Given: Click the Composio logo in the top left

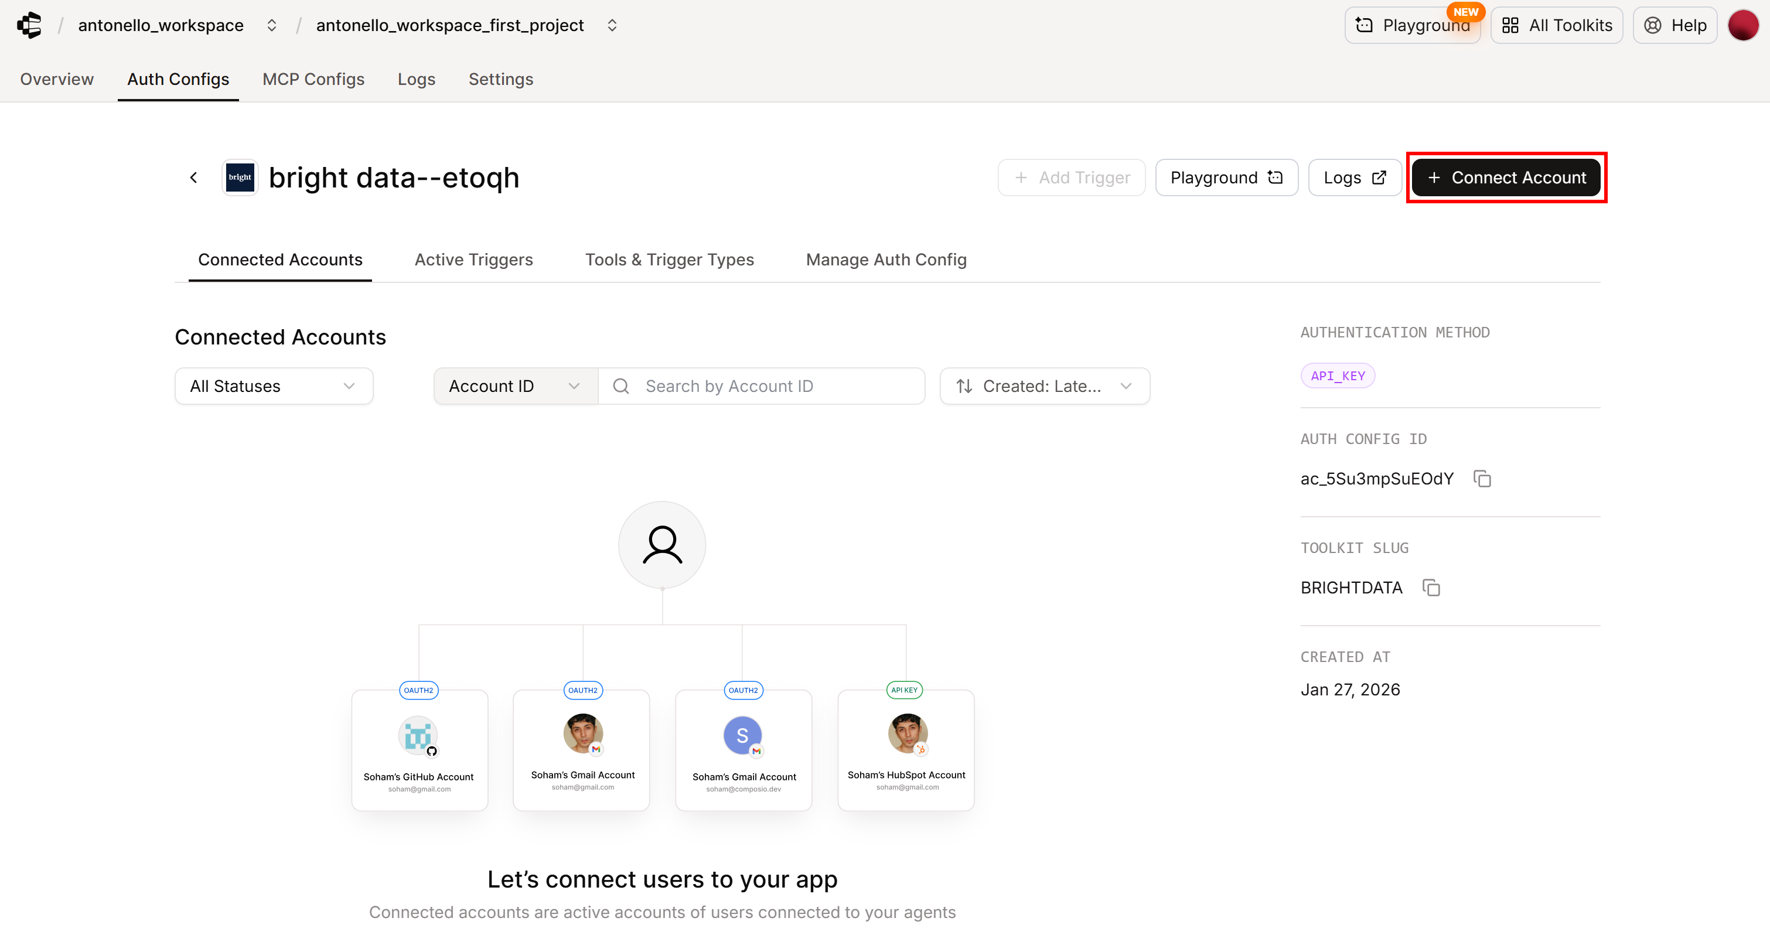Looking at the screenshot, I should (x=29, y=25).
